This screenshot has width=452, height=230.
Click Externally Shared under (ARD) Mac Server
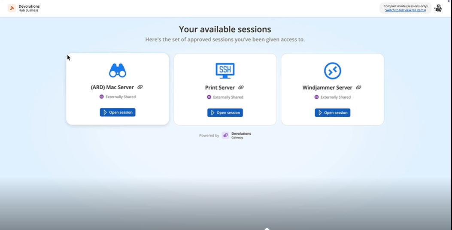121,97
